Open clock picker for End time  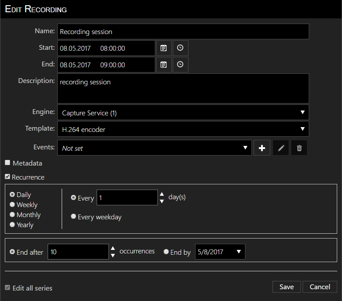pos(180,65)
